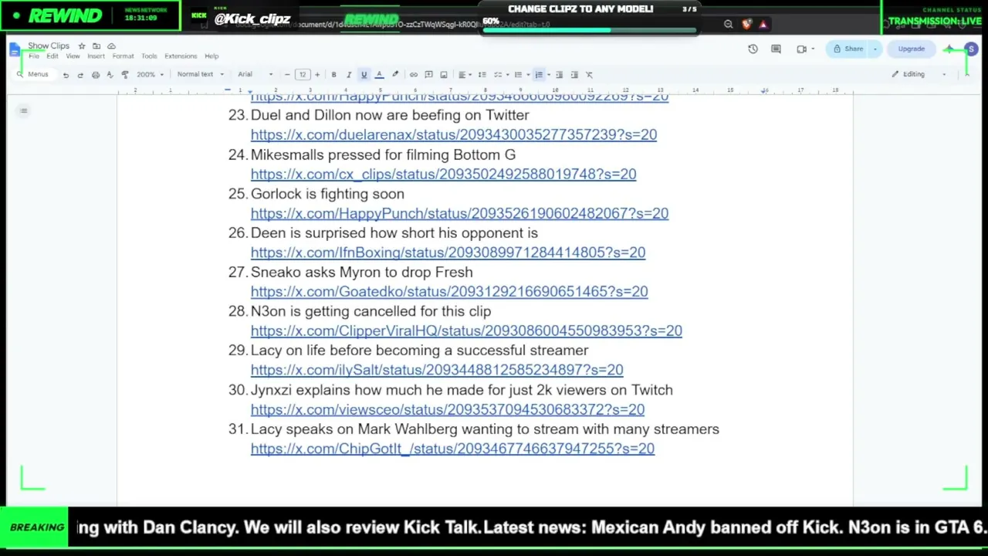Image resolution: width=988 pixels, height=556 pixels.
Task: Open the Insert menu
Action: tap(96, 56)
